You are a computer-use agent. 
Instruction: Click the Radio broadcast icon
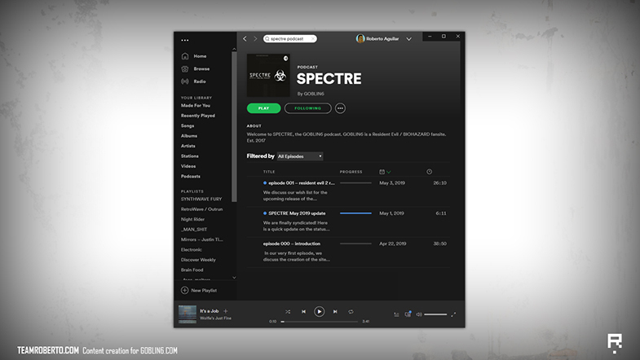185,81
